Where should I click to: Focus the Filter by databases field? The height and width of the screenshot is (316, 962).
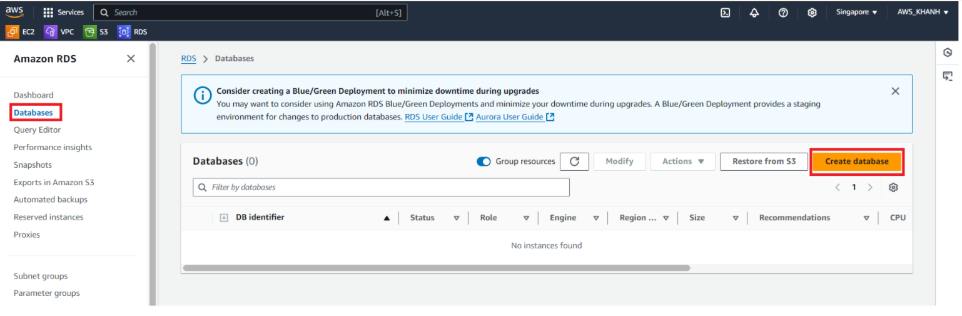(381, 187)
